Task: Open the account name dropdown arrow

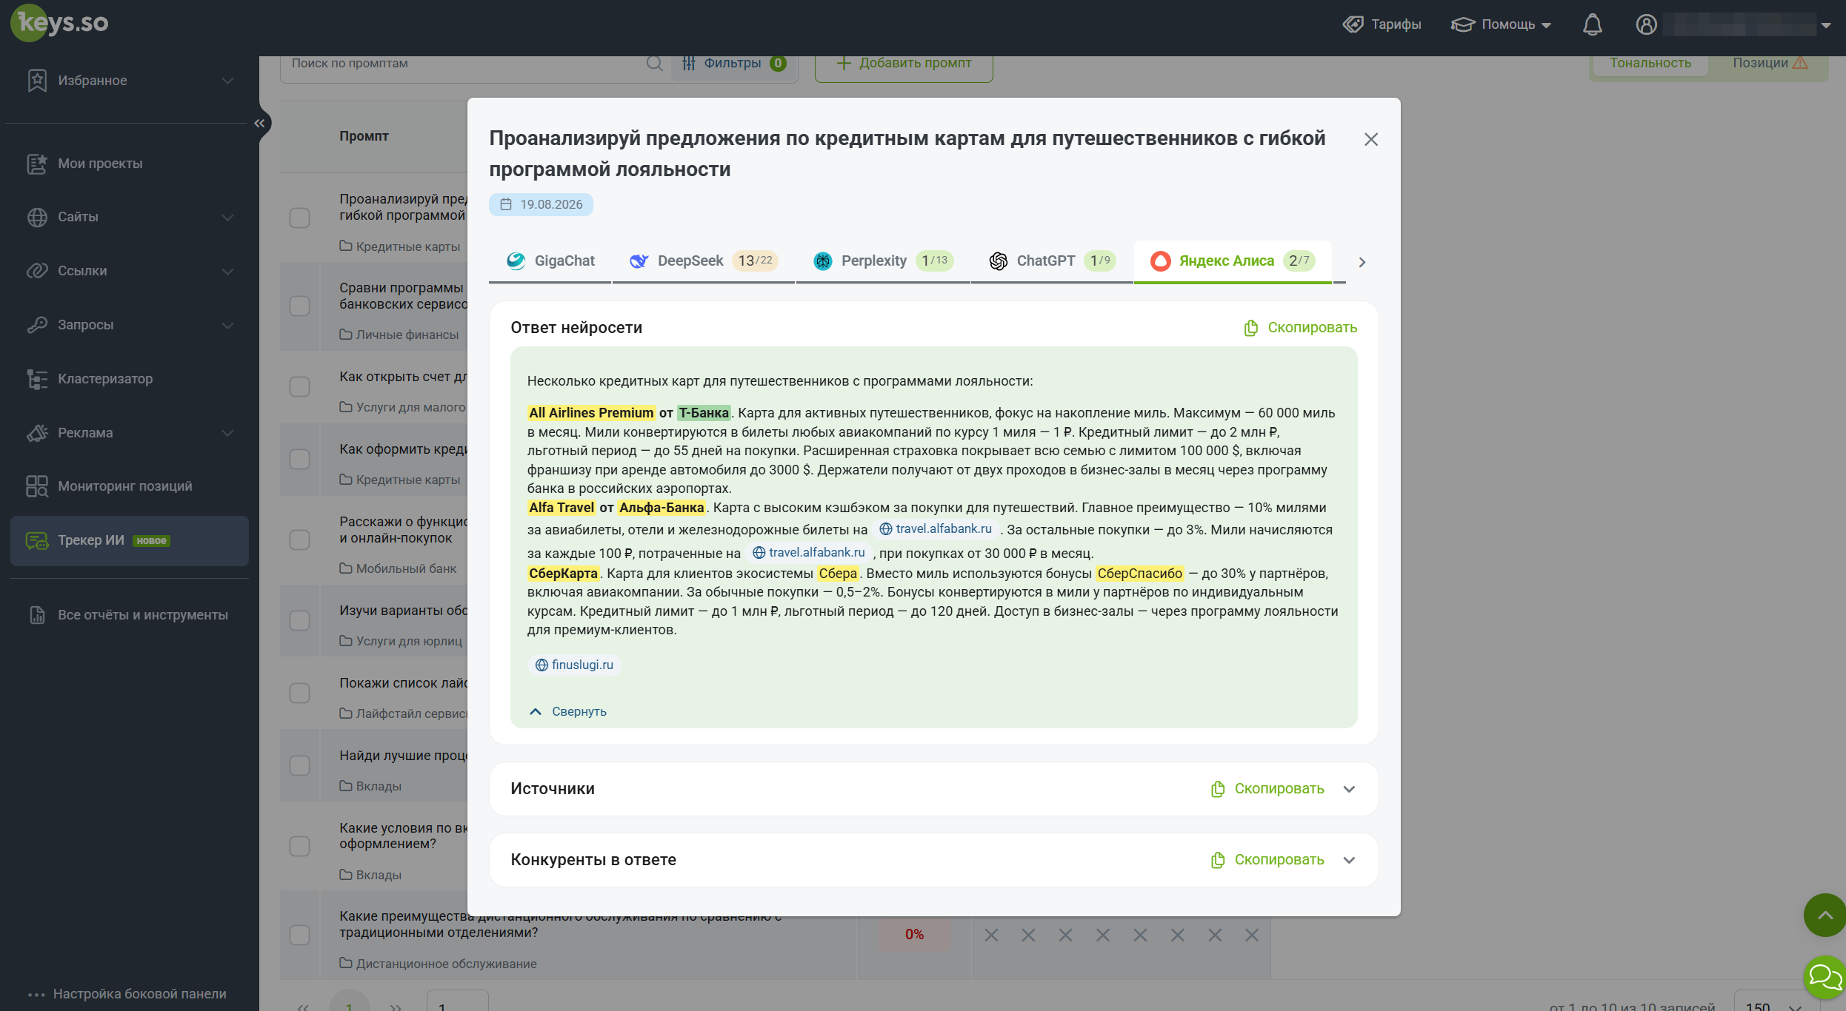Action: click(1826, 25)
